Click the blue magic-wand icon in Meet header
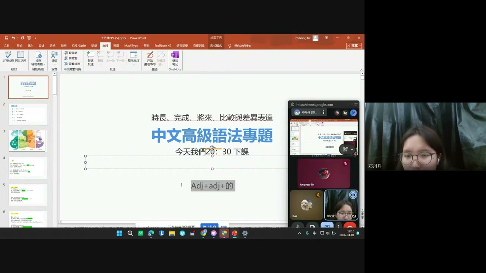This screenshot has height=273, width=486. [353, 113]
